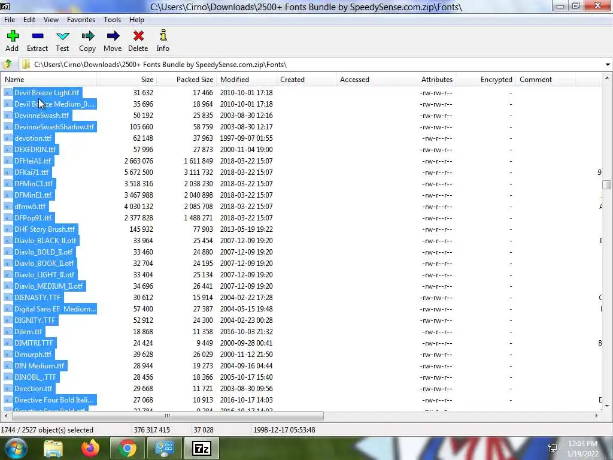The height and width of the screenshot is (460, 613).
Task: Open Windows Explorer from taskbar
Action: 53,448
